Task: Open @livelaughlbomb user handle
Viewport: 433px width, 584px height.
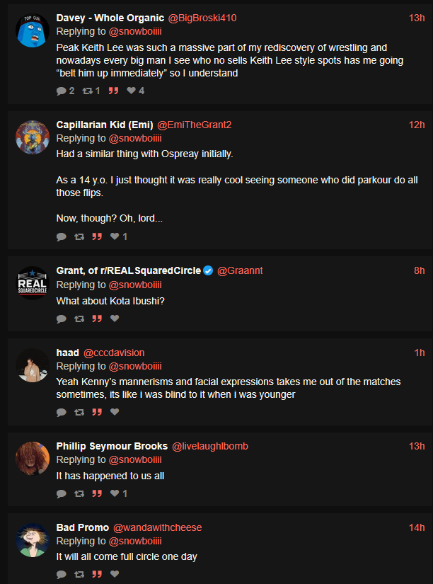Action: click(x=210, y=446)
